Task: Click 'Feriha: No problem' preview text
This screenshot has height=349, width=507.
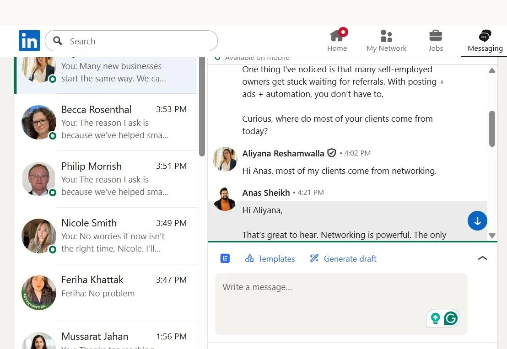Action: pos(98,293)
